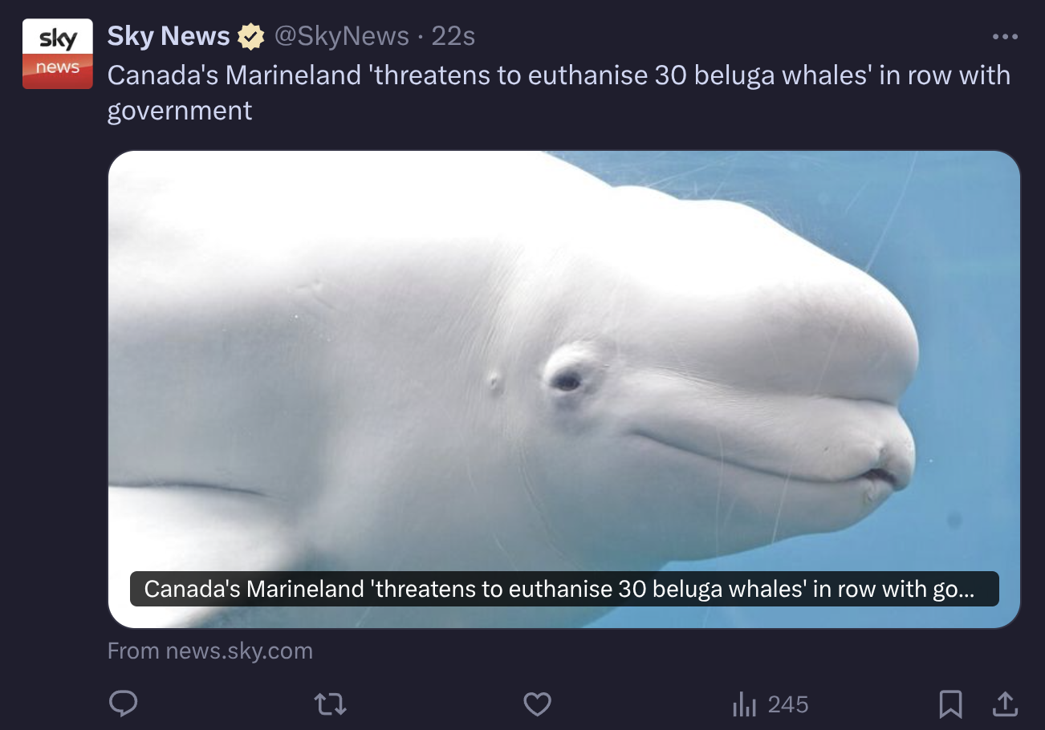1045x730 pixels.
Task: Open the post via the 22s timestamp
Action: [453, 36]
